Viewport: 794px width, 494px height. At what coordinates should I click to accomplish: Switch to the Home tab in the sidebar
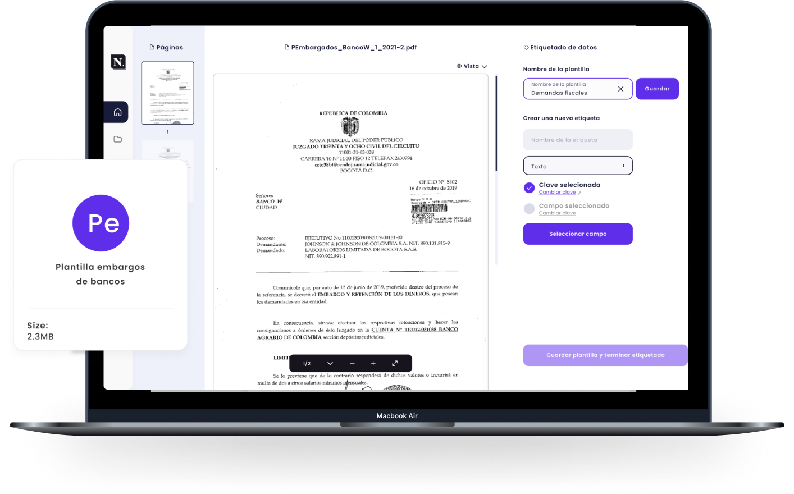click(116, 112)
